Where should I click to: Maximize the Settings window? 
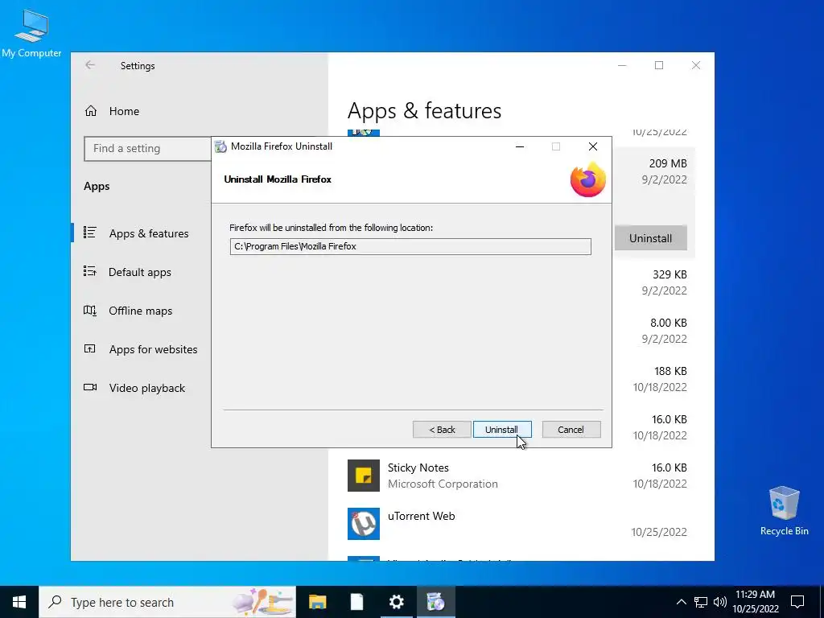pyautogui.click(x=659, y=65)
